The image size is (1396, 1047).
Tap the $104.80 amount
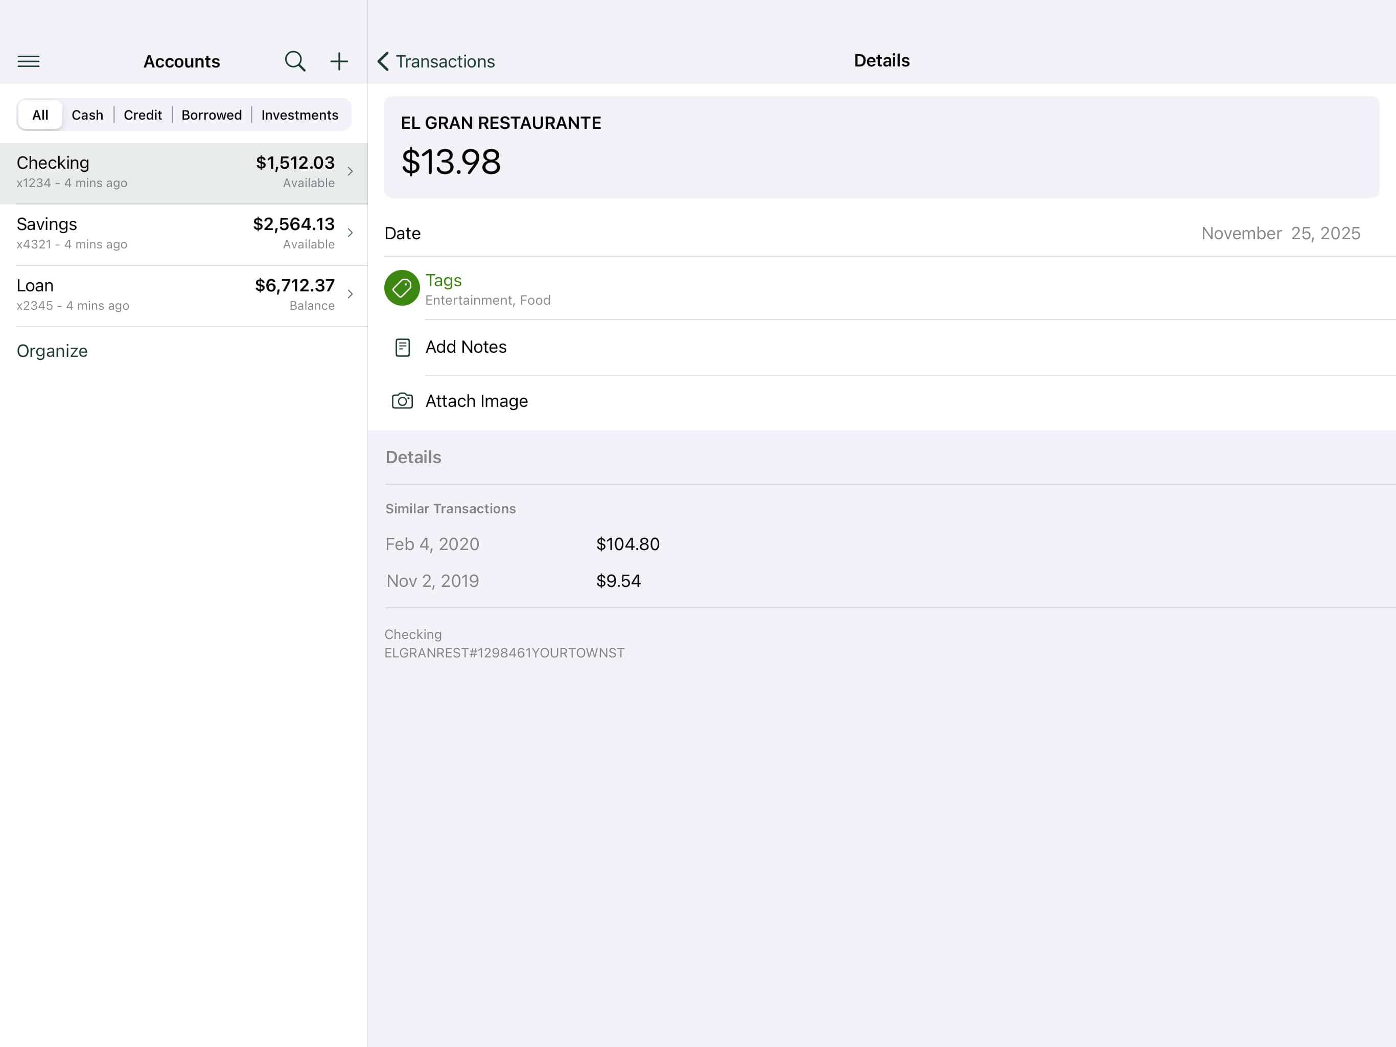point(628,544)
